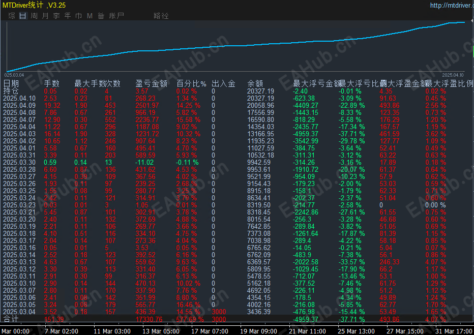Click the 余额 column header
The image size is (474, 335).
(x=255, y=84)
